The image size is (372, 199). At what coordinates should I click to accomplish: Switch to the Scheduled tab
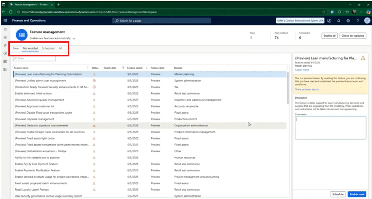48,49
